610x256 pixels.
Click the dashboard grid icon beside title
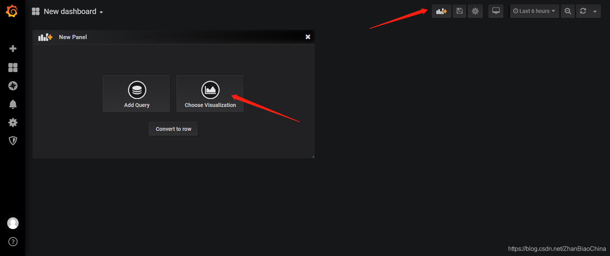pyautogui.click(x=36, y=11)
